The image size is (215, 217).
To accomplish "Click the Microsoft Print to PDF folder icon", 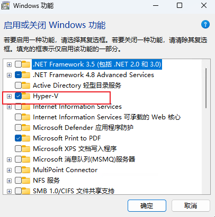I will [26, 138].
